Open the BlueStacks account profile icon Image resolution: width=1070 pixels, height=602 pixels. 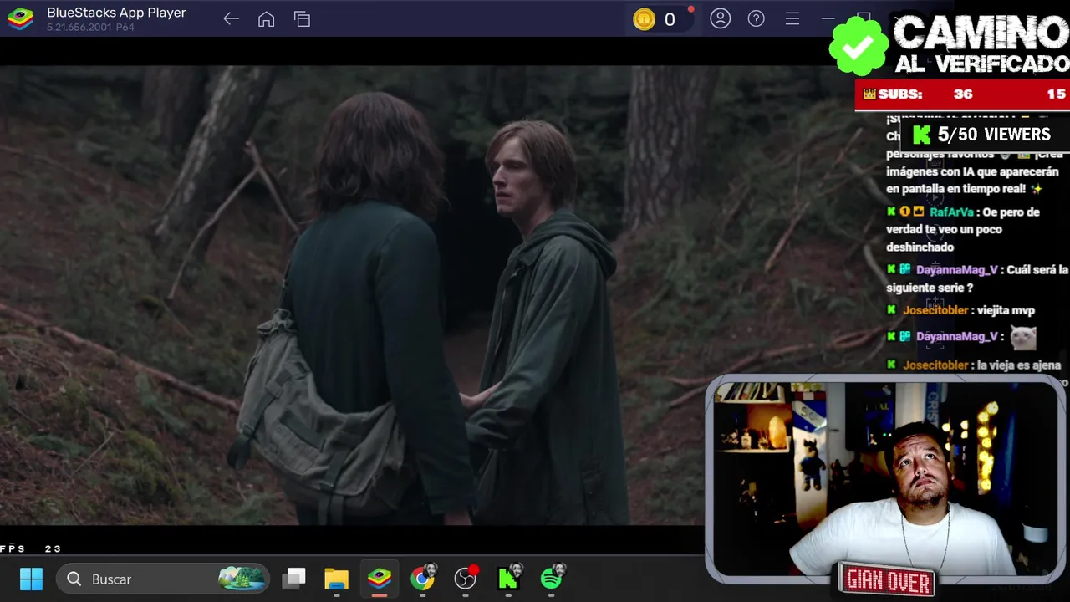721,18
